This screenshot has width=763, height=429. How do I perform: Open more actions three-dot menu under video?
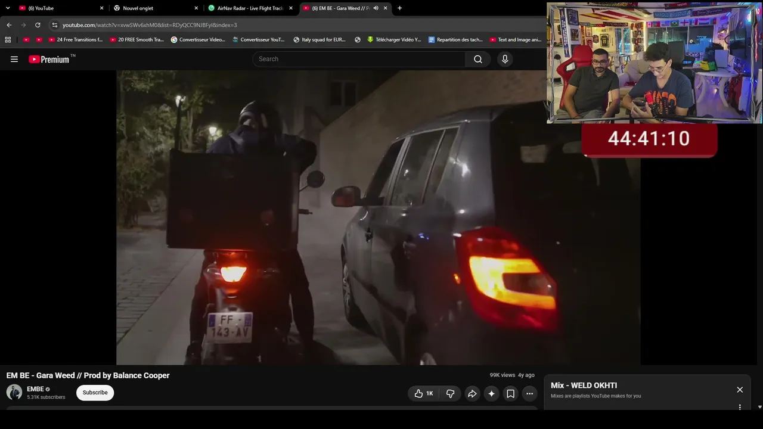(x=529, y=393)
